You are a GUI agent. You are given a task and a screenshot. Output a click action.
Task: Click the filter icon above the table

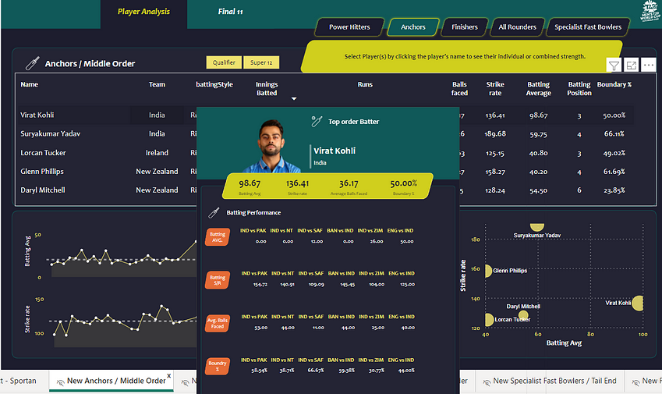point(613,66)
